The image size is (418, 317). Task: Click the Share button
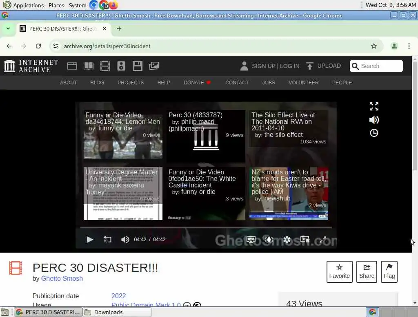click(x=367, y=272)
